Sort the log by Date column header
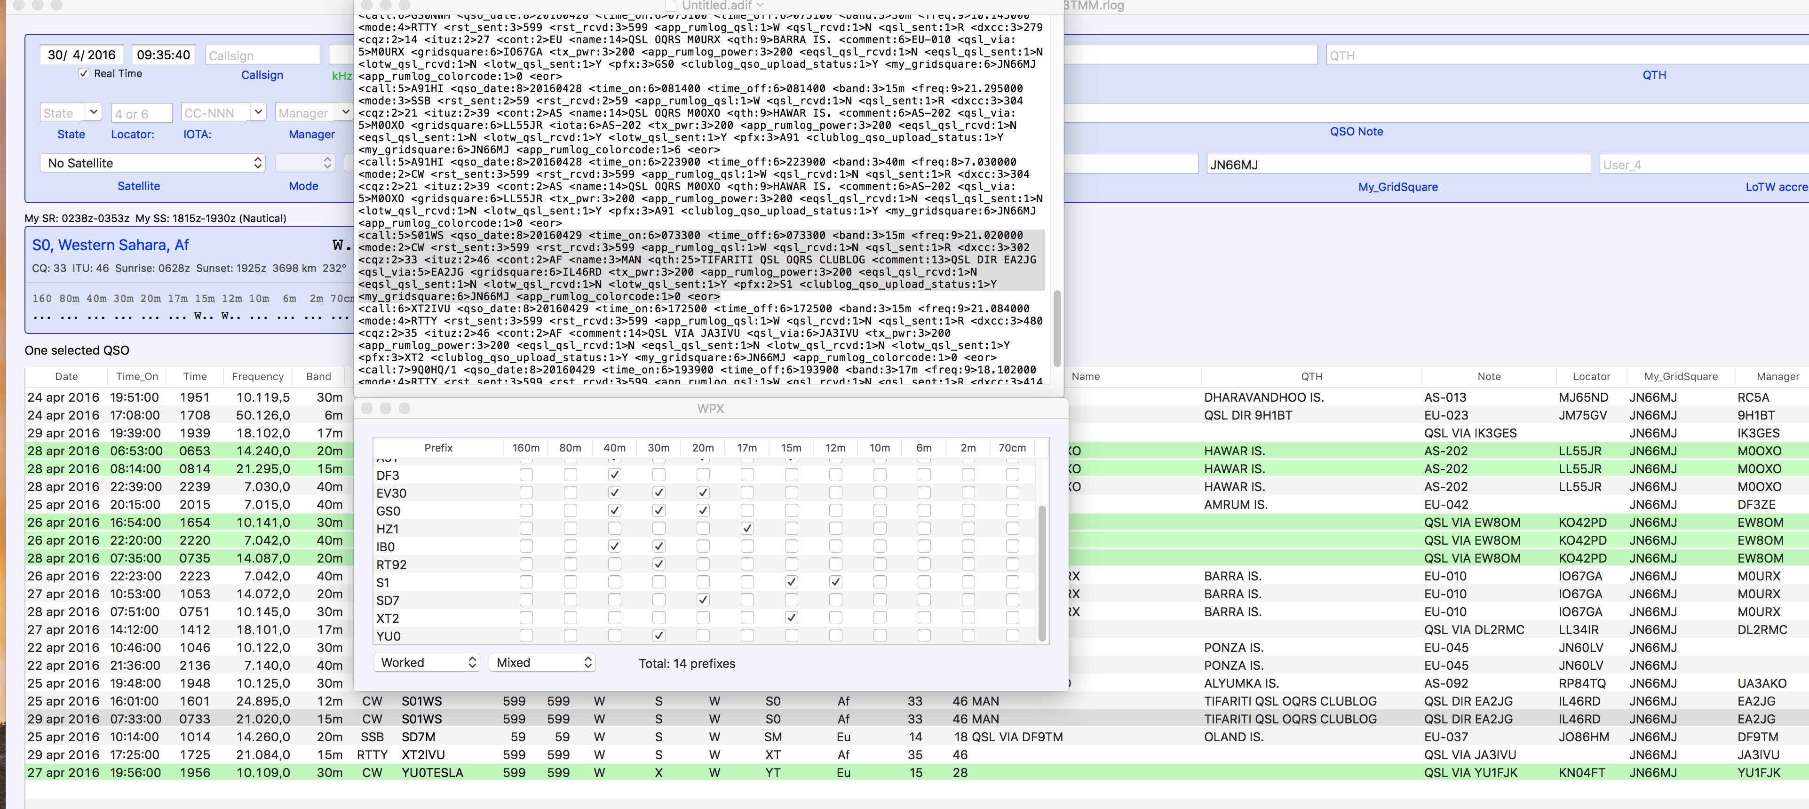 (67, 376)
